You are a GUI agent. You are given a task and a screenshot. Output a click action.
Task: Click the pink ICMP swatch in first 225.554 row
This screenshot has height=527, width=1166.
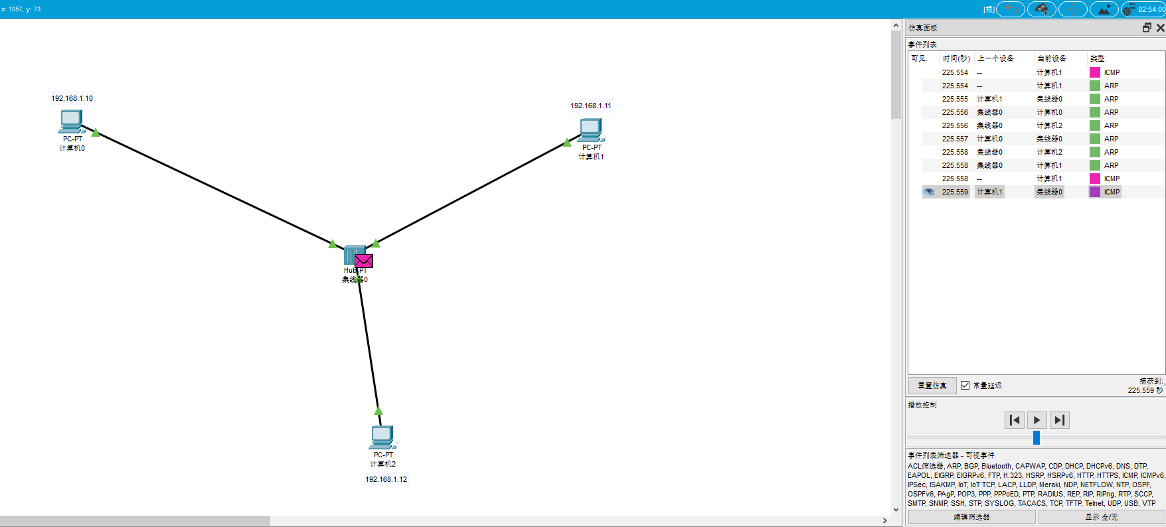[x=1095, y=72]
